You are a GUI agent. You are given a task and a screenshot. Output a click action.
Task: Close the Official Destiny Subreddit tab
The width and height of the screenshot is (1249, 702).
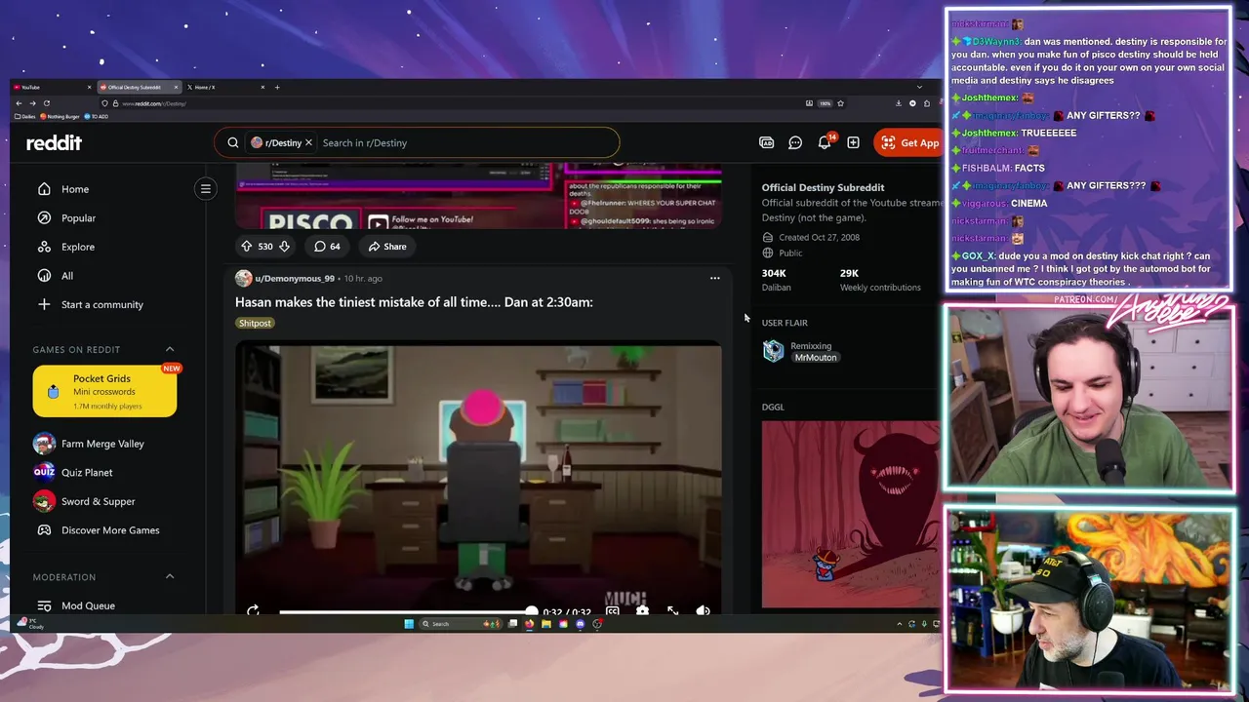(x=176, y=87)
